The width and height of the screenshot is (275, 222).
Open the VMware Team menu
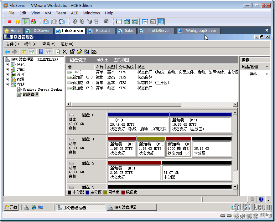click(61, 13)
